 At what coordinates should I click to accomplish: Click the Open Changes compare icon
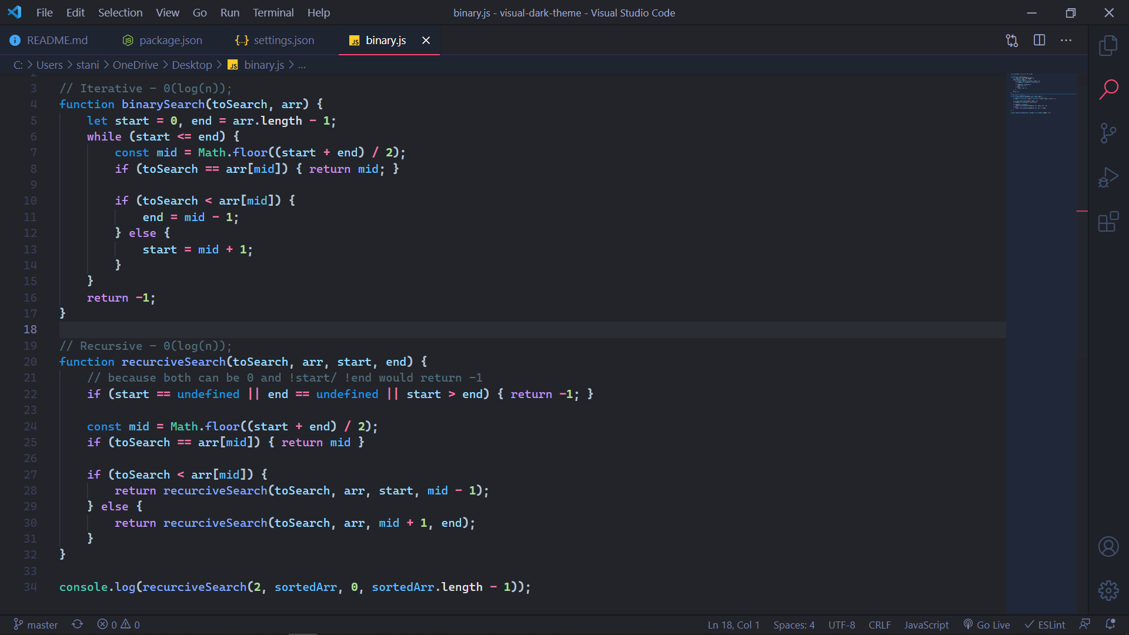[1012, 41]
